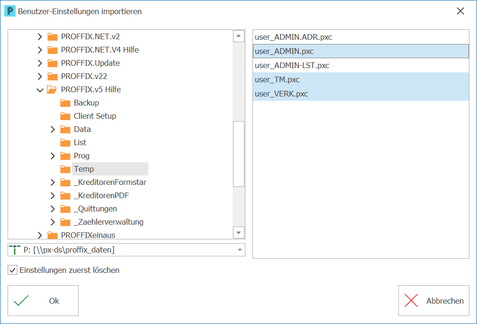The image size is (477, 324).
Task: Expand the _Zaehlerverwaltung folder node
Action: 53,222
